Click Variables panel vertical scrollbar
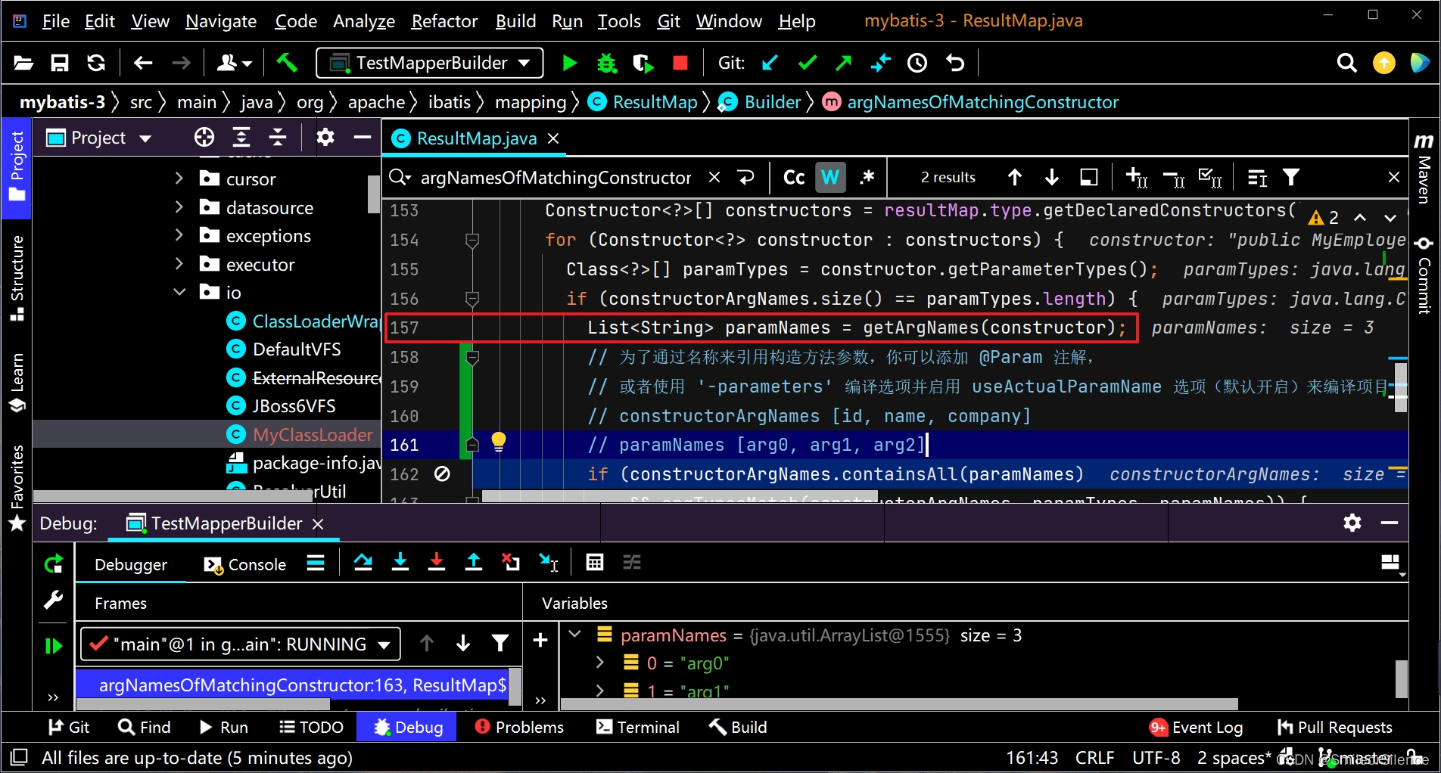This screenshot has height=773, width=1441. click(1402, 678)
